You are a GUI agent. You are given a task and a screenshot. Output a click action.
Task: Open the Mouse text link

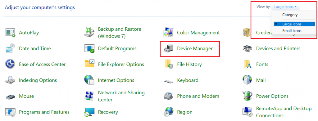pos(26,96)
